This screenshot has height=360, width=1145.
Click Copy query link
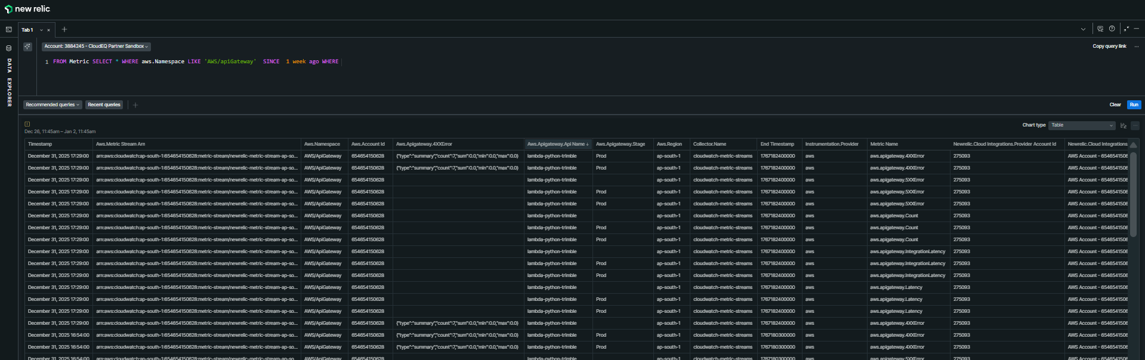(1109, 46)
